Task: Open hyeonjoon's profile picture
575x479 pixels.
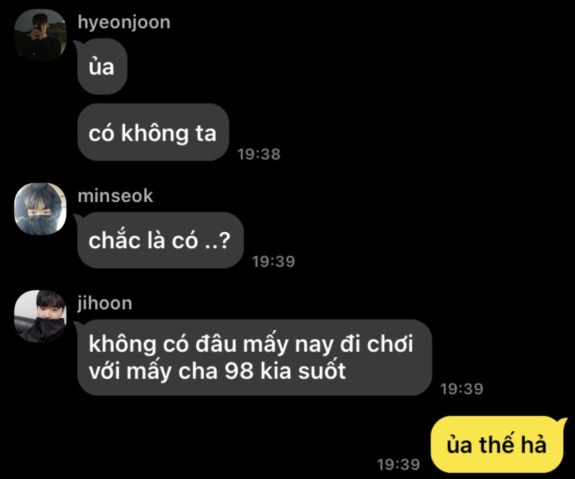Action: [x=40, y=35]
